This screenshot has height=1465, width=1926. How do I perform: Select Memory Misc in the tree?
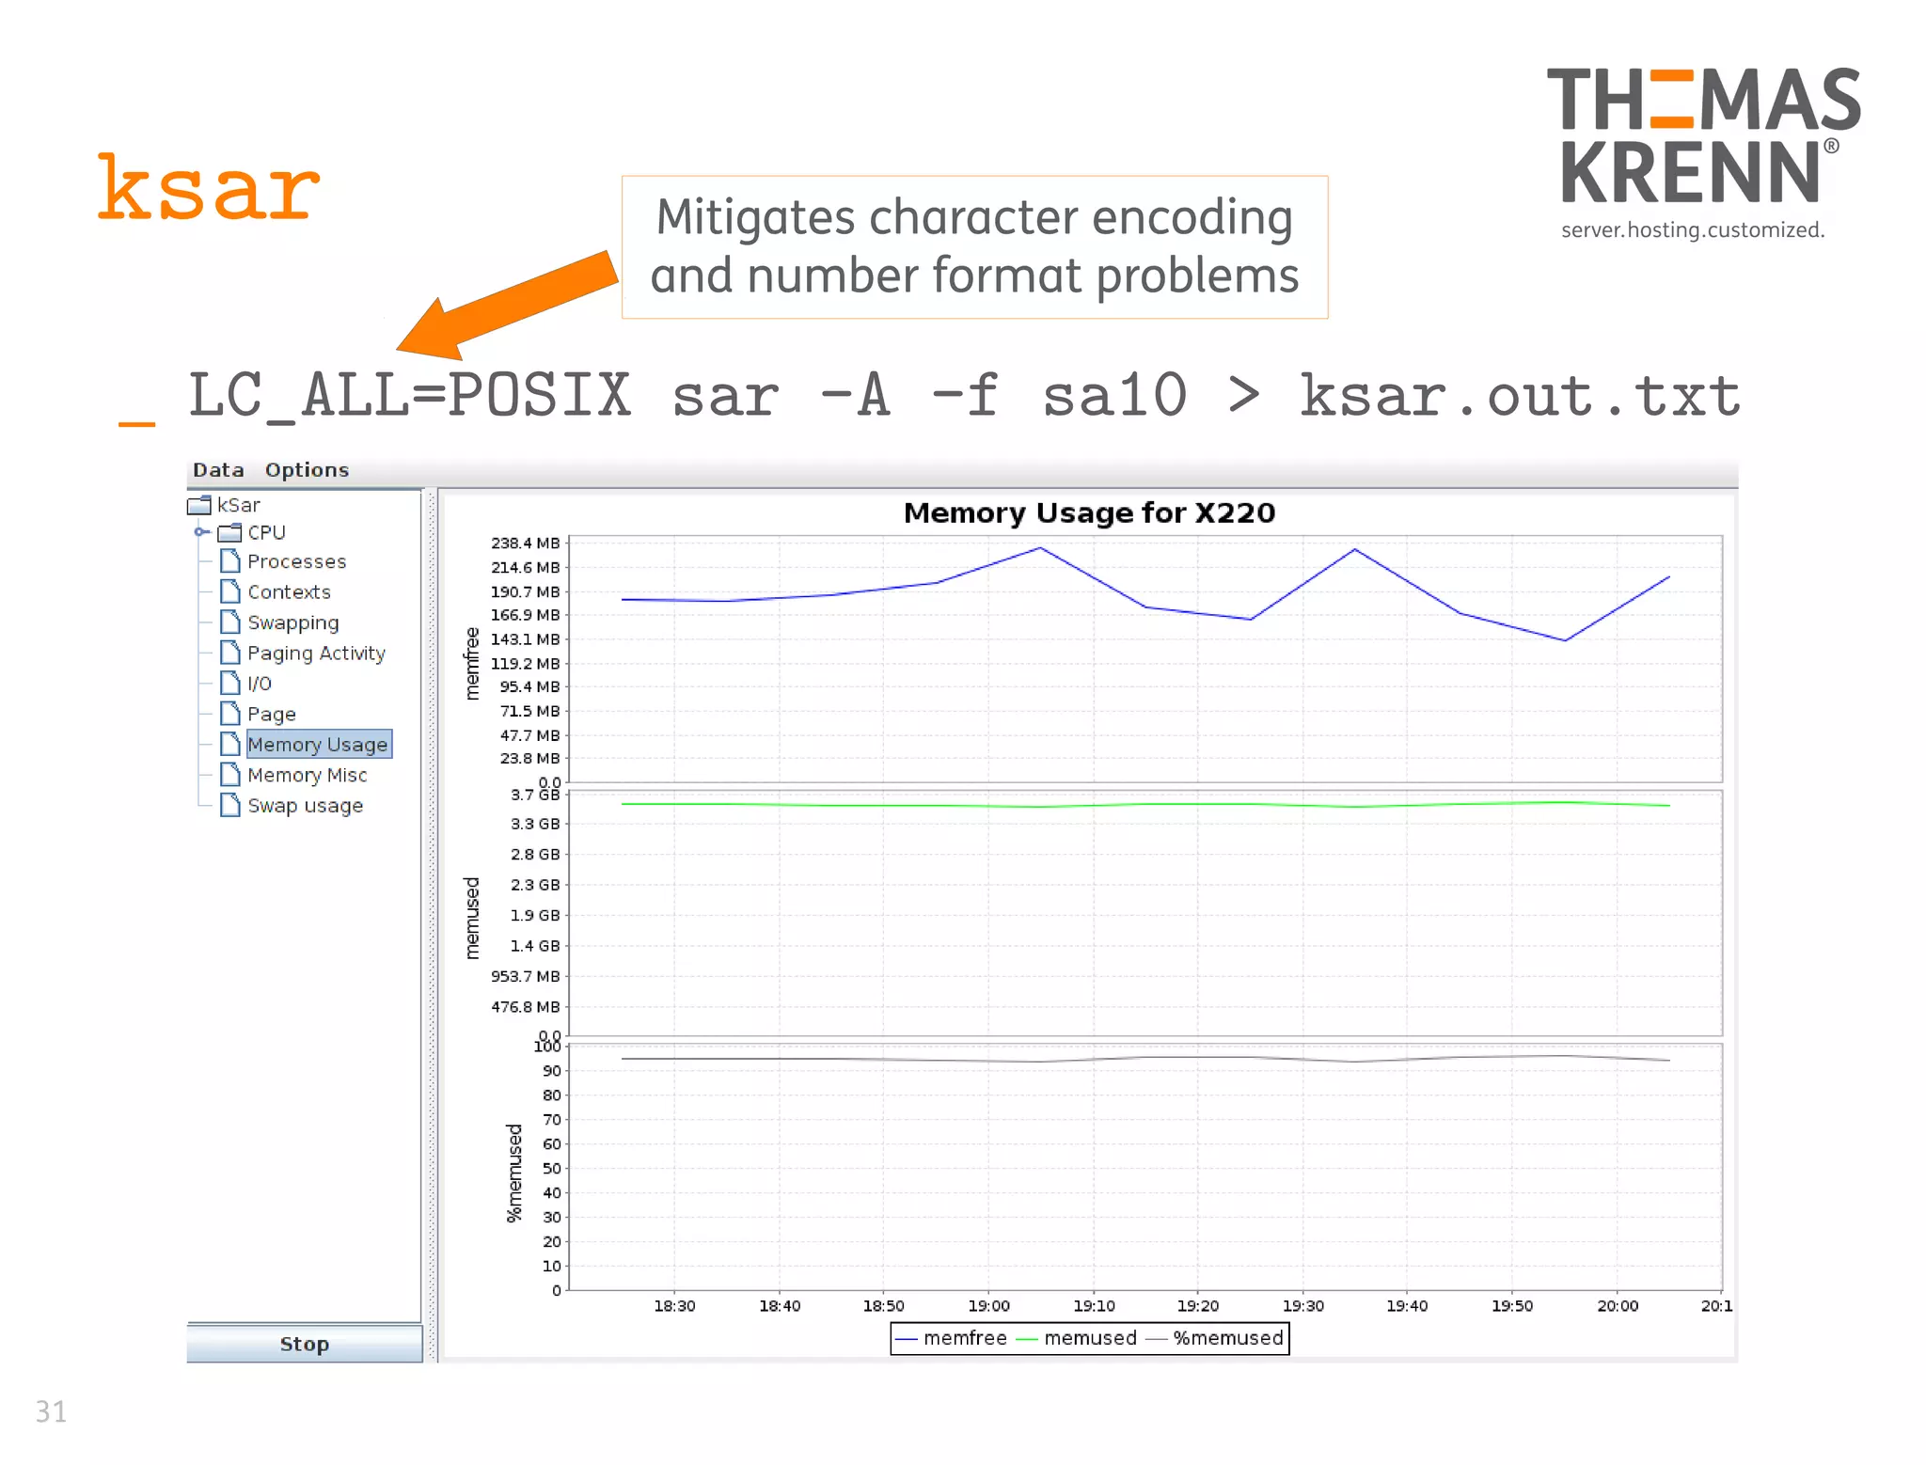307,776
